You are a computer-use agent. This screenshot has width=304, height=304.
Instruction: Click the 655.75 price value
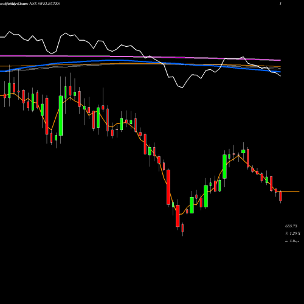click(x=291, y=226)
